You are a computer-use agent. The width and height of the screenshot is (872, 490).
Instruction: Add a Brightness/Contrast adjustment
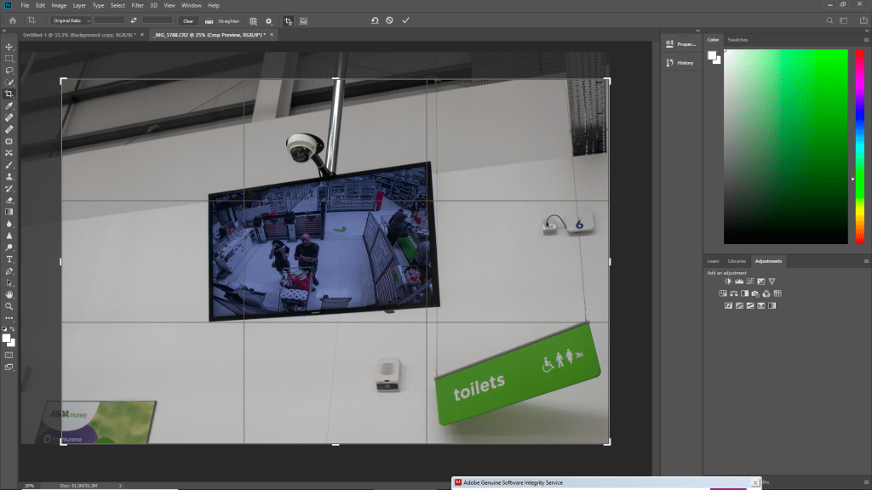click(728, 281)
